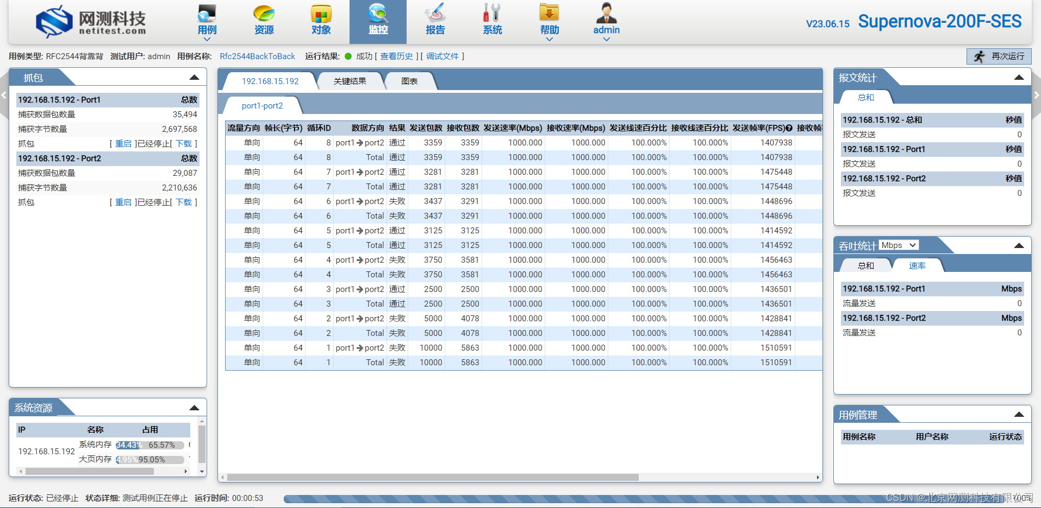Open the 帮助 help icon
The width and height of the screenshot is (1041, 508).
pos(549,14)
